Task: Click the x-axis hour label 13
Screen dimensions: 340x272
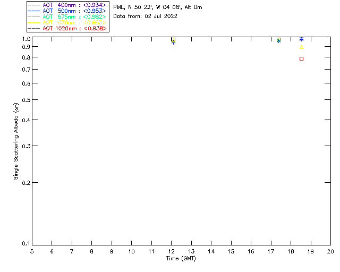Action: pyautogui.click(x=191, y=251)
